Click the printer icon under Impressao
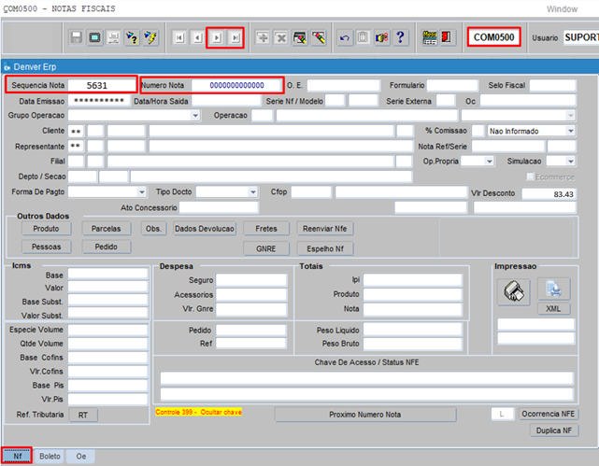 pyautogui.click(x=513, y=290)
